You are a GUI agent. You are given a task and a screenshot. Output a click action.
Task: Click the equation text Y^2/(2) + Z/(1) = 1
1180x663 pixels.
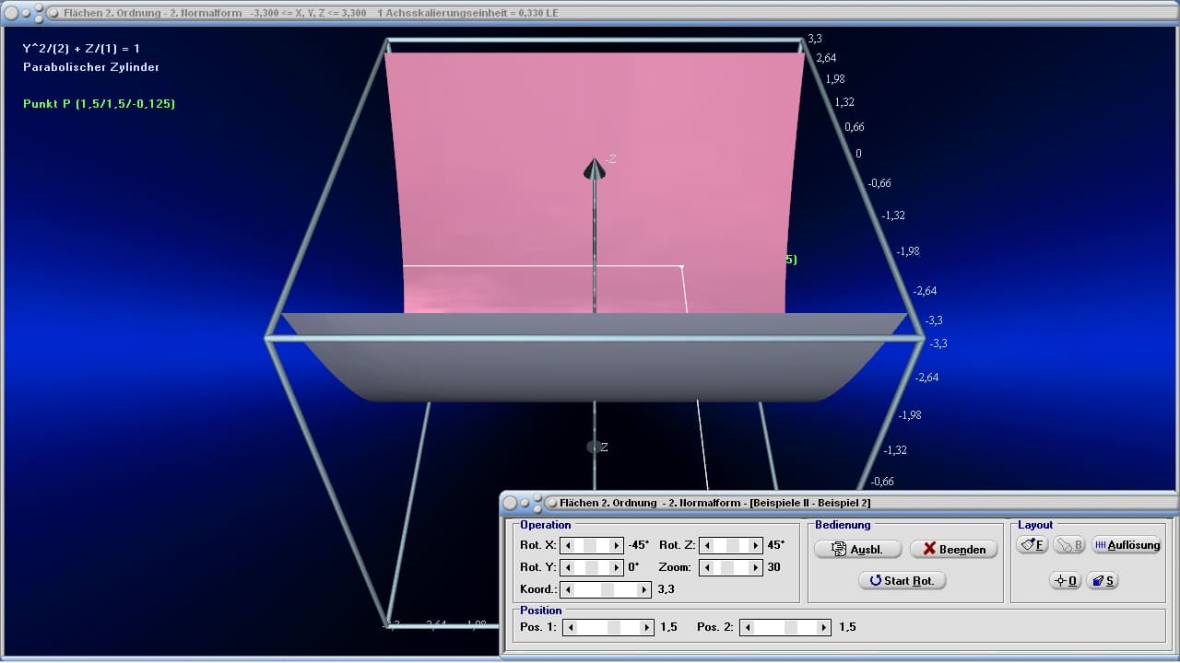(81, 48)
